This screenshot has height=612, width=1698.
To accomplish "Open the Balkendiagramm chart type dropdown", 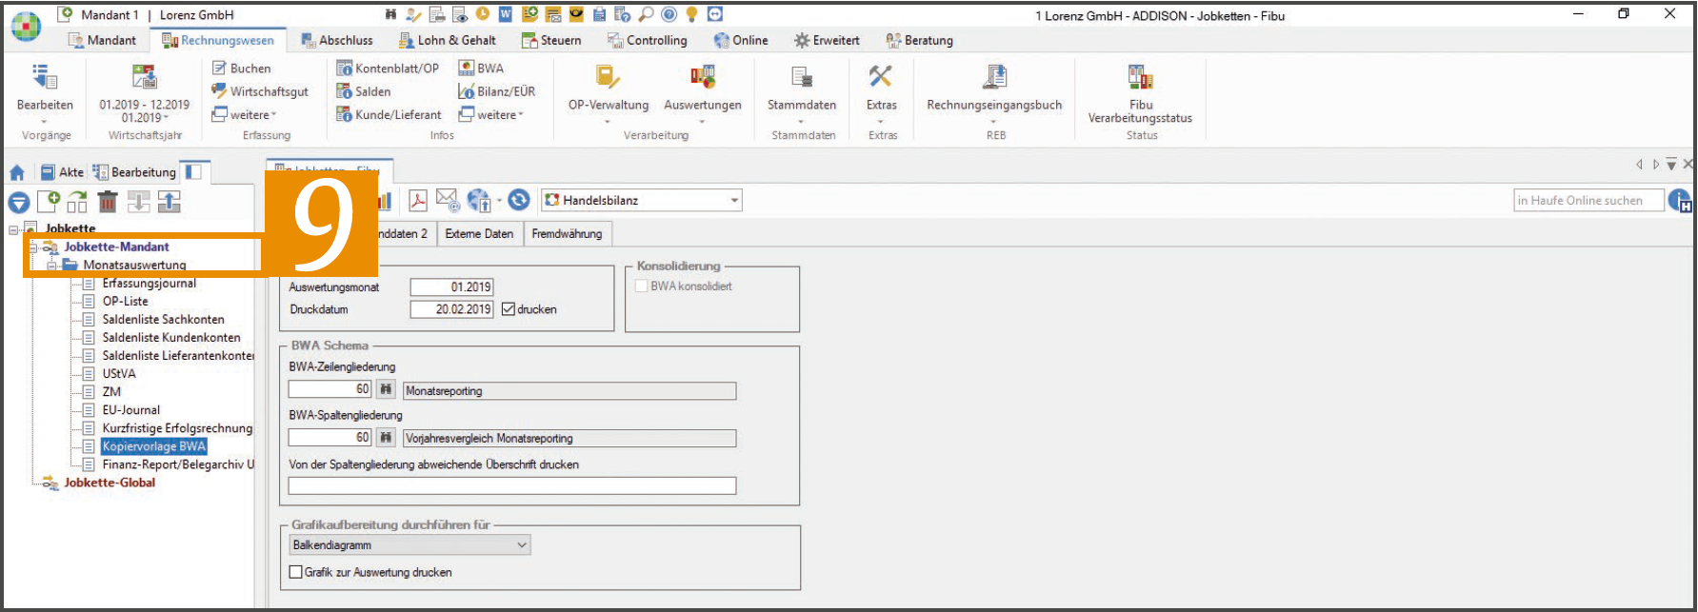I will coord(410,545).
